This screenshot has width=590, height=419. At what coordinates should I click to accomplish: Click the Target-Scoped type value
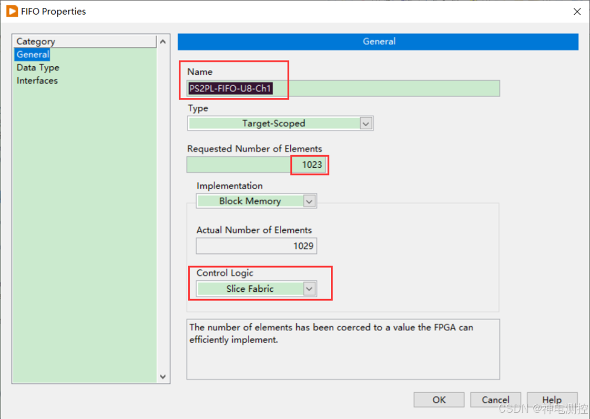tap(273, 124)
